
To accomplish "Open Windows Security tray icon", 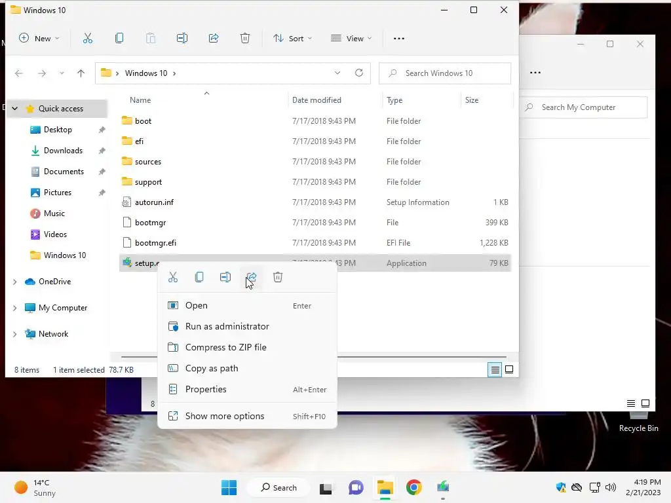I will [561, 487].
